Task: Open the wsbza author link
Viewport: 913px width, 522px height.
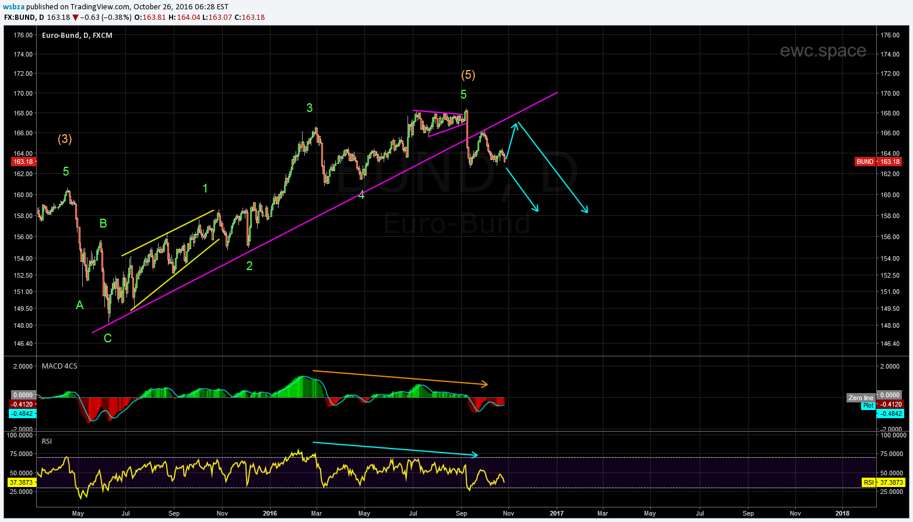Action: coord(13,7)
